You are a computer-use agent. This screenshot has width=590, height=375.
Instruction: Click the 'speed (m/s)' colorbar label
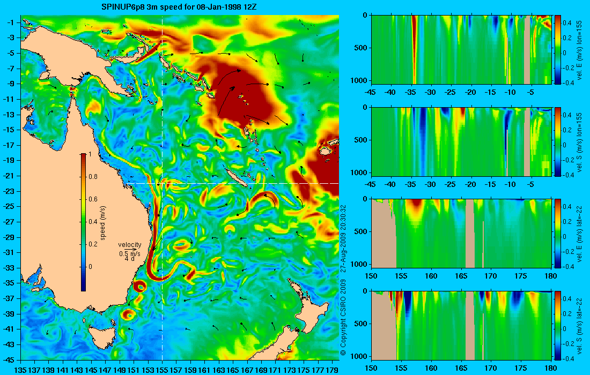[103, 223]
